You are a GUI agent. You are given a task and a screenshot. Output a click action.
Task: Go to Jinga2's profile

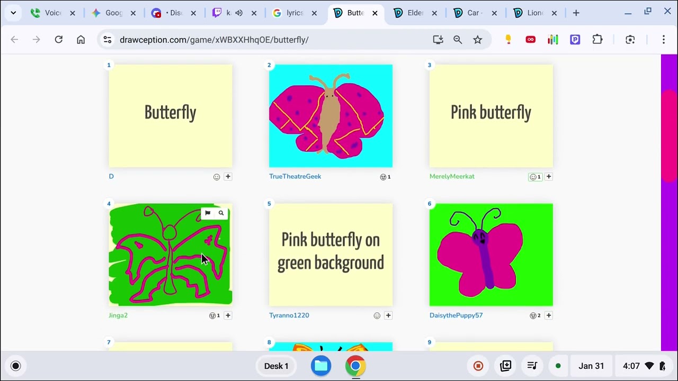pyautogui.click(x=118, y=315)
